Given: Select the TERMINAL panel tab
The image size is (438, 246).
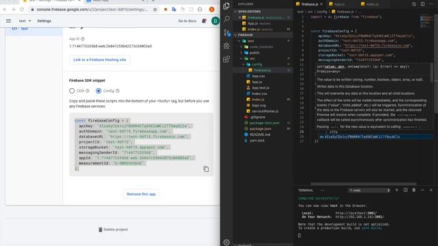Looking at the screenshot, I should (306, 190).
